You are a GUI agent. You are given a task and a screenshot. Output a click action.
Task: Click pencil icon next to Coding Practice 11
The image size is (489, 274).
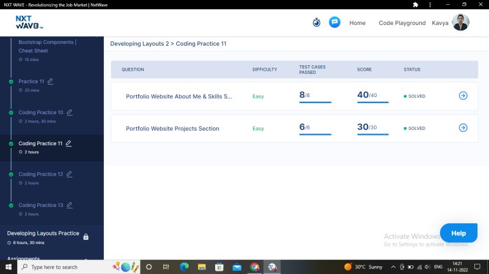tap(68, 143)
